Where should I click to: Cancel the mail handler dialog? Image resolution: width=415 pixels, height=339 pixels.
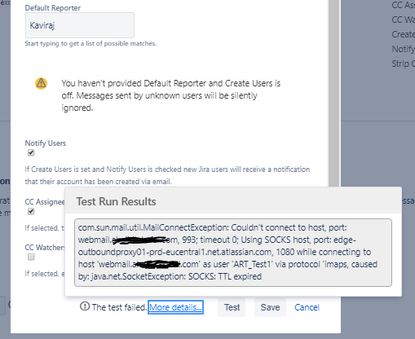[307, 307]
